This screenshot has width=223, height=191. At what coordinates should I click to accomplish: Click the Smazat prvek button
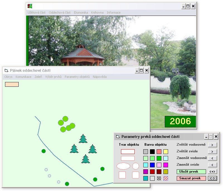(191, 178)
